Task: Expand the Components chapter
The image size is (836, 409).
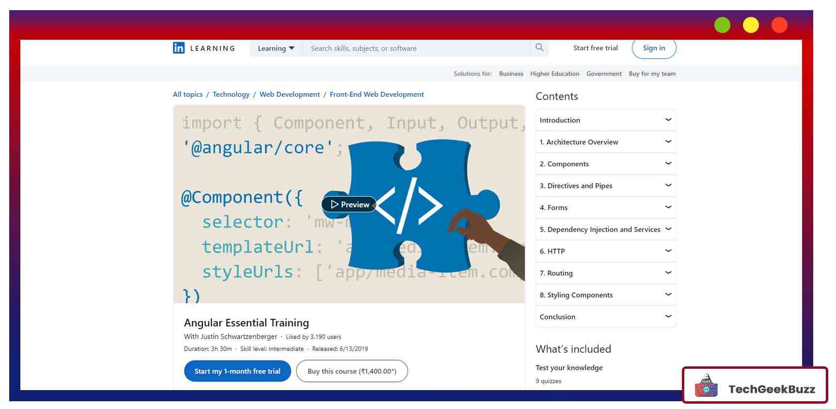Action: click(x=605, y=164)
